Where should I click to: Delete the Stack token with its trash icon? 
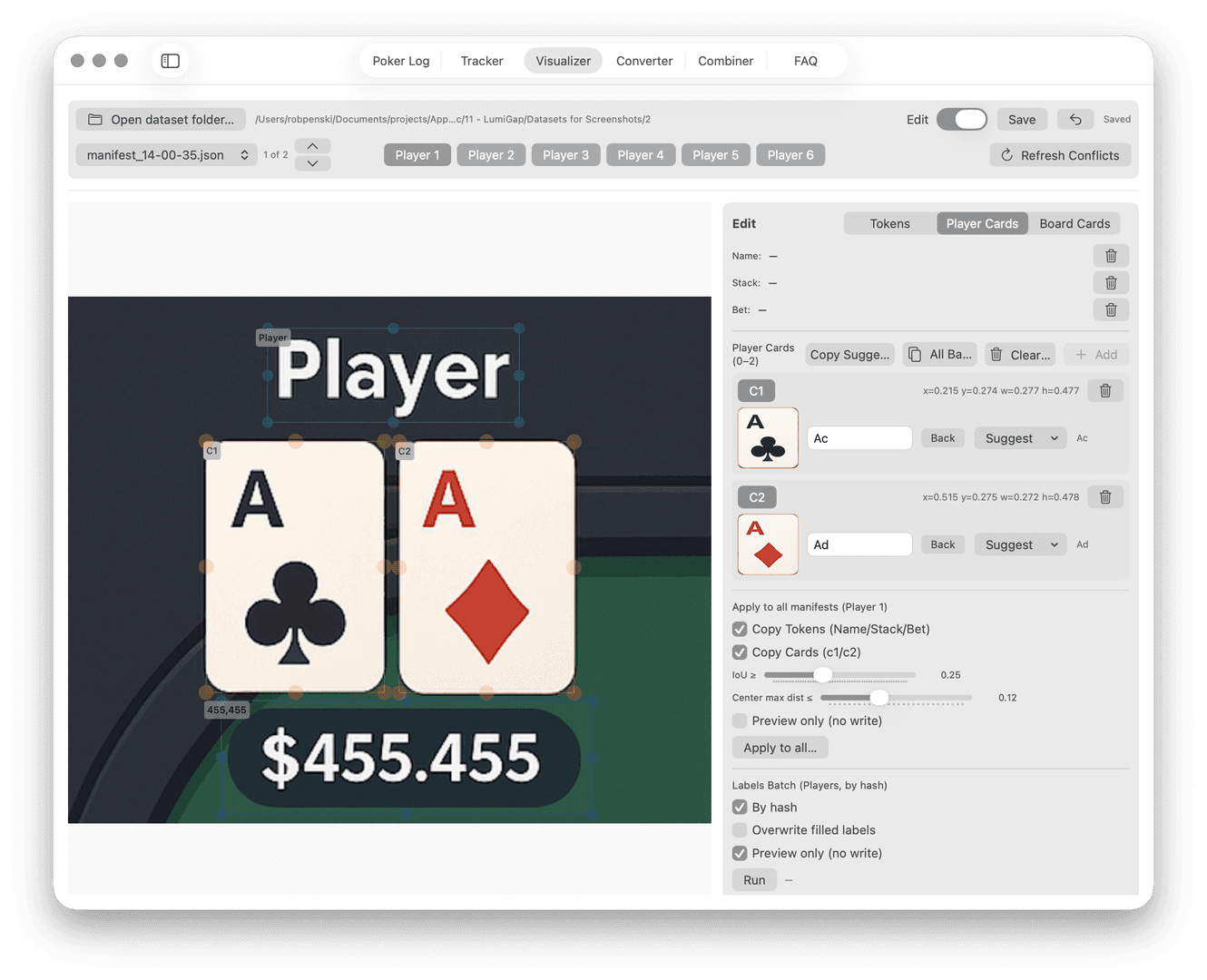(1111, 283)
